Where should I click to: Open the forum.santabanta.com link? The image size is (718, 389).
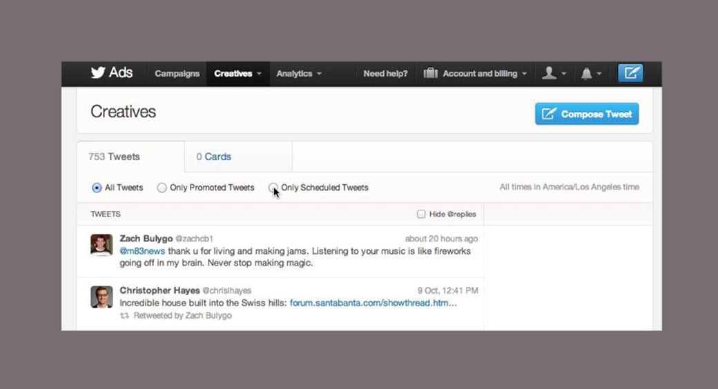[x=373, y=303]
